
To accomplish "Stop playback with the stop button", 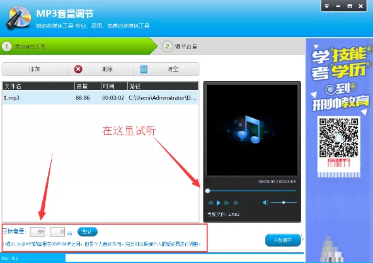I will (x=236, y=203).
